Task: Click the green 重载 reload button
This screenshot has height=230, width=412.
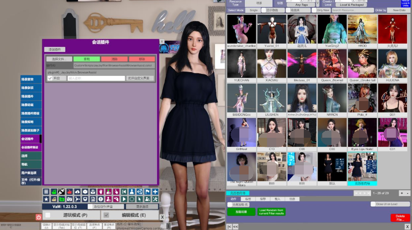Action: [87, 59]
